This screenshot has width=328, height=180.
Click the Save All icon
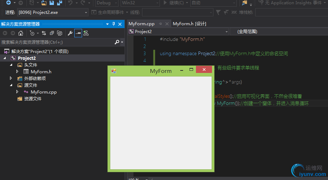pos(60,2)
